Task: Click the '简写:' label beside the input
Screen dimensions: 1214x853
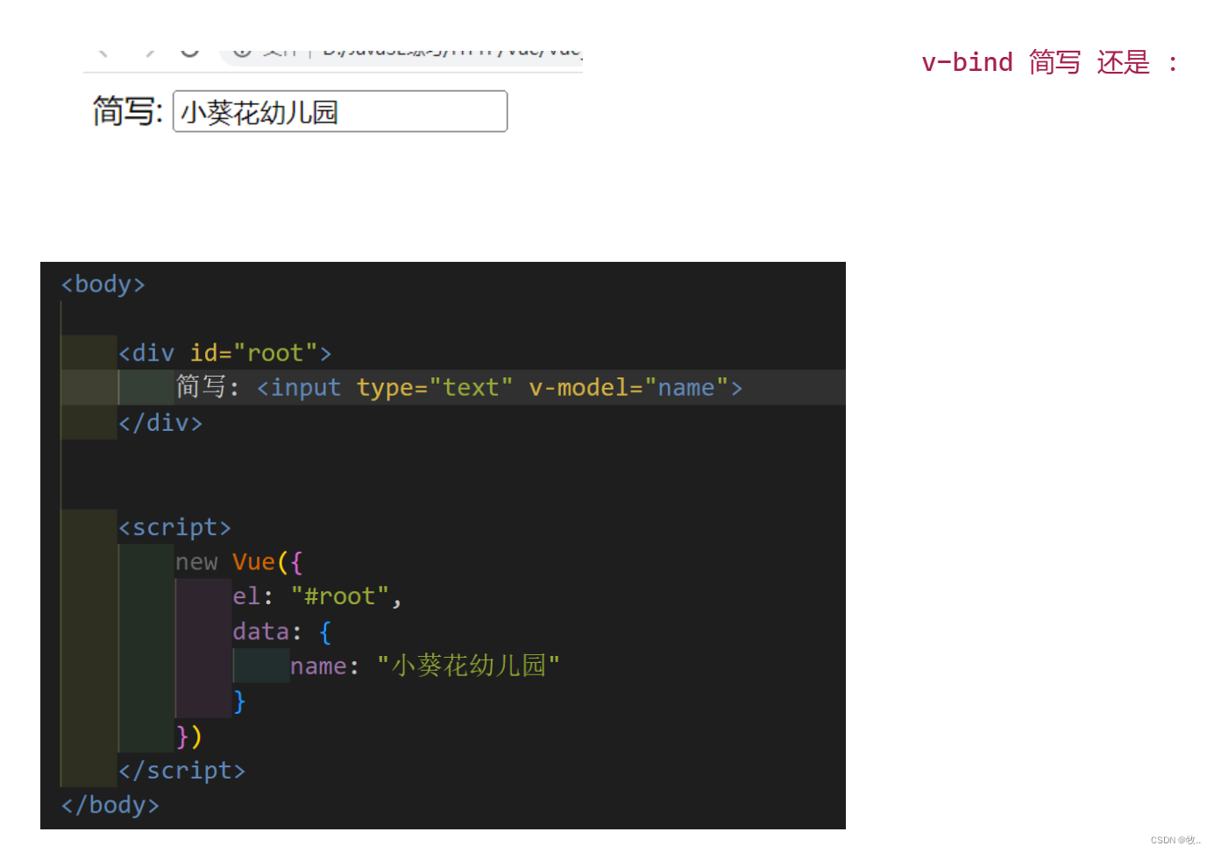Action: [x=128, y=111]
